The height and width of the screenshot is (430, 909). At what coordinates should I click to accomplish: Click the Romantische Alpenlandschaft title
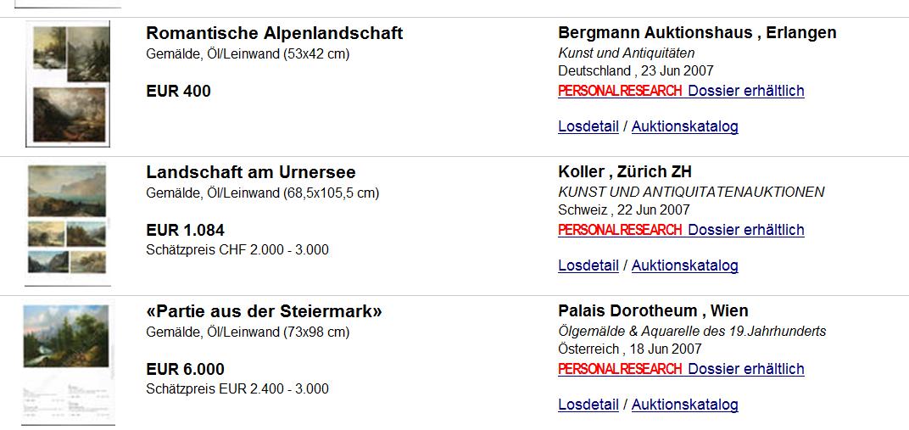274,33
